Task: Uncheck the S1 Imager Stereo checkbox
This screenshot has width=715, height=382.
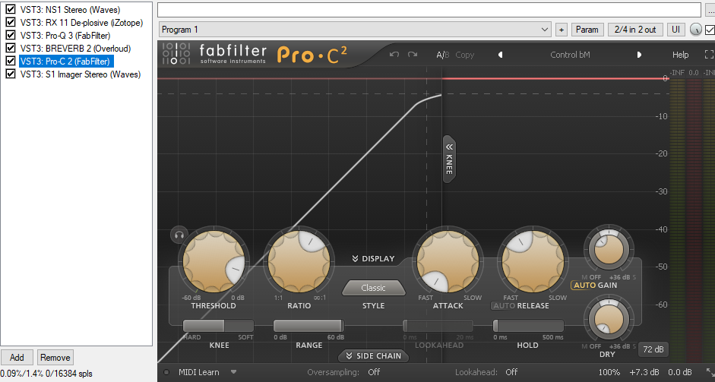Action: (x=11, y=74)
